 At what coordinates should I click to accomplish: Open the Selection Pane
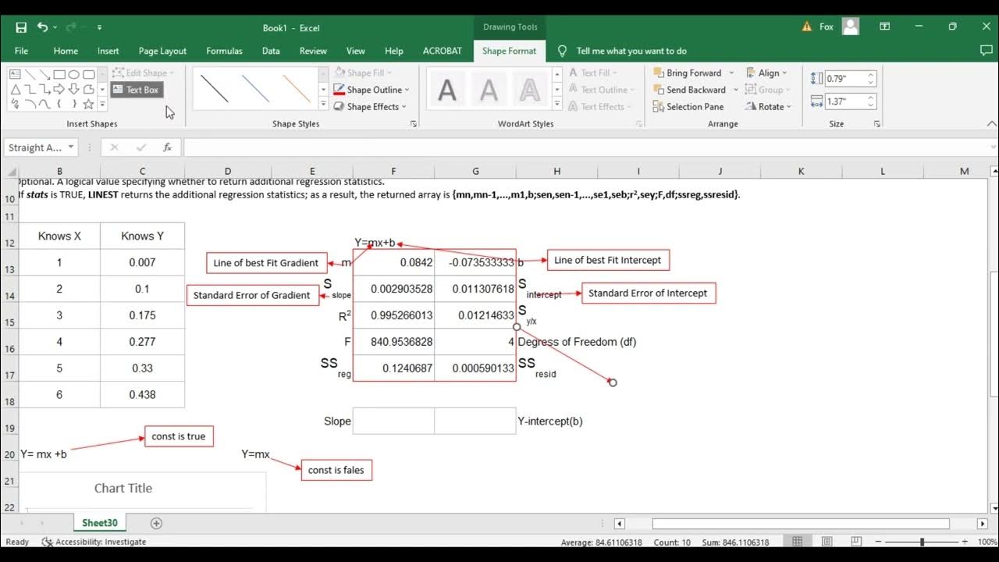(x=688, y=107)
